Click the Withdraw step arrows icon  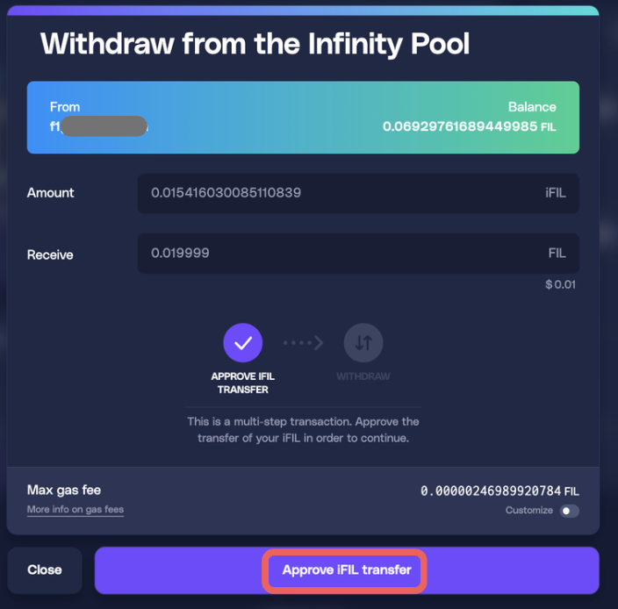(363, 342)
